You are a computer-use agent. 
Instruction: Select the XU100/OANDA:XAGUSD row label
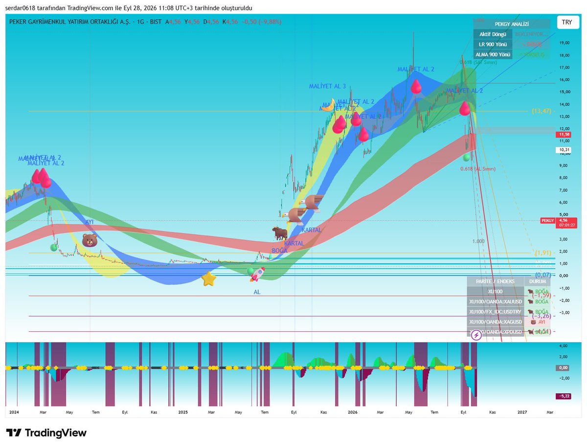[x=495, y=322]
